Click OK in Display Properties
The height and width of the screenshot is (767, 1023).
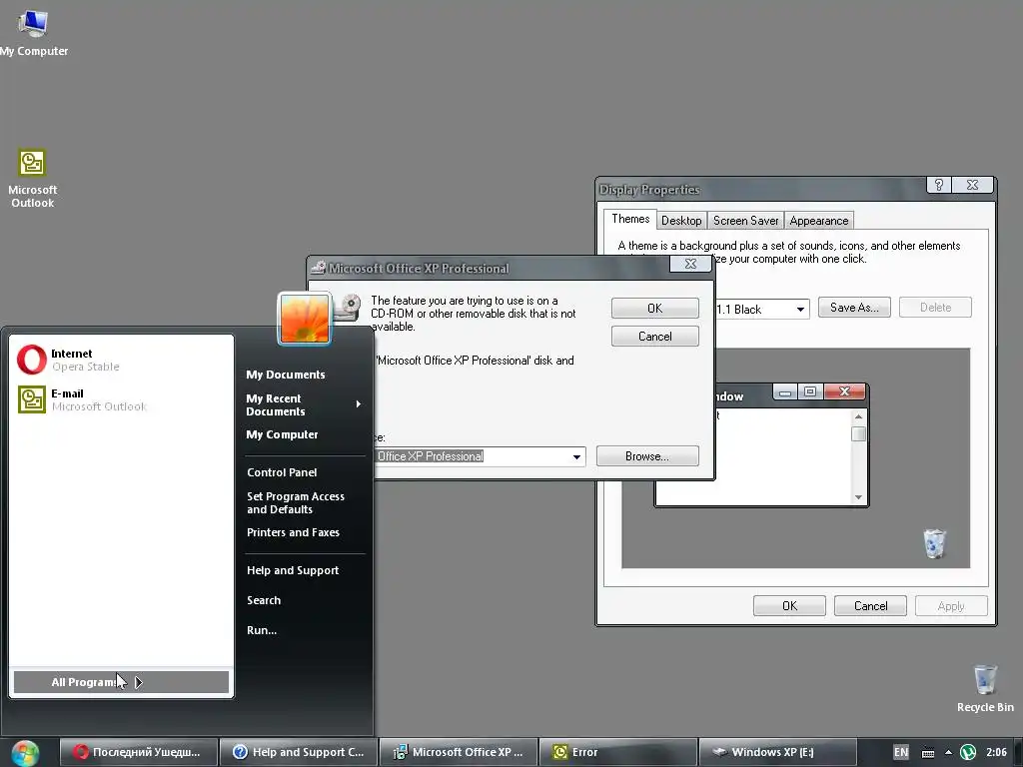[x=789, y=606]
